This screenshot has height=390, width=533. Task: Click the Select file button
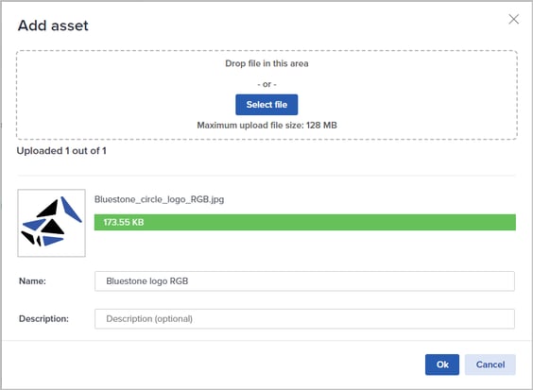tap(266, 105)
